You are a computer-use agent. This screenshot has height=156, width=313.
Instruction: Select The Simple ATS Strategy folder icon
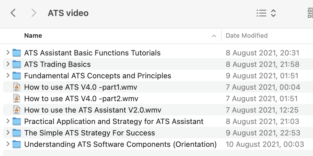pos(17,133)
